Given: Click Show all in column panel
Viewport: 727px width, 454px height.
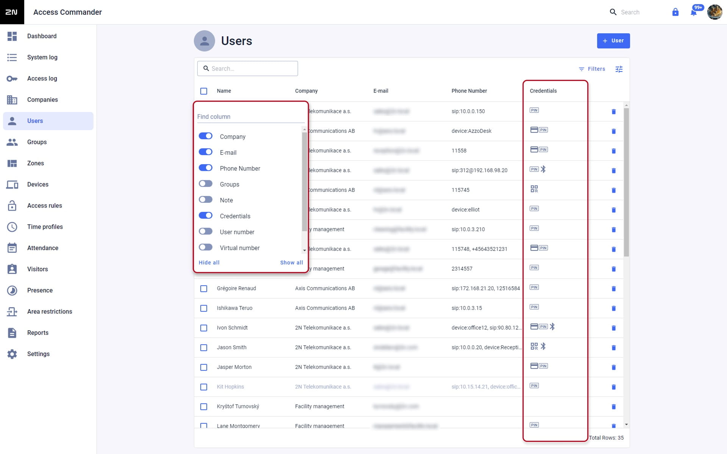Looking at the screenshot, I should point(292,263).
